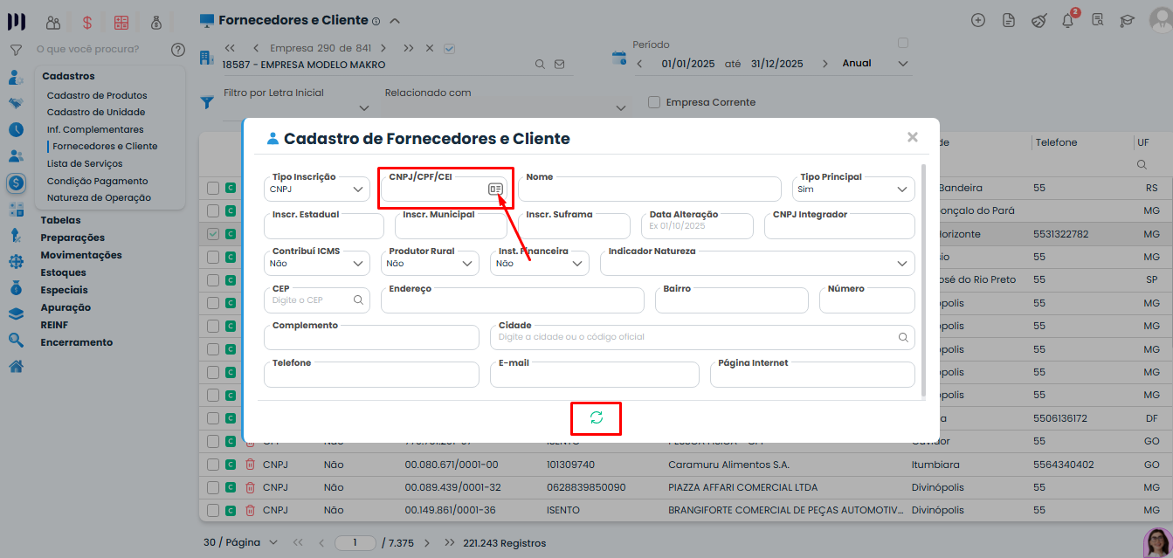Go to next page of records
This screenshot has width=1173, height=558.
point(427,543)
